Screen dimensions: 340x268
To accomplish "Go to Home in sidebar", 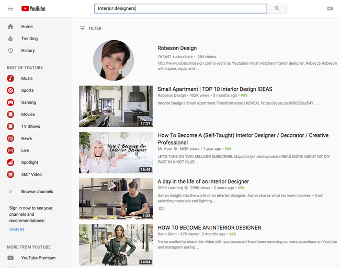I will pos(27,27).
